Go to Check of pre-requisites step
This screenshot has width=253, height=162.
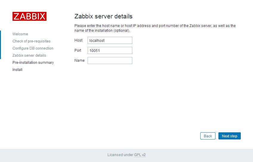coord(31,41)
